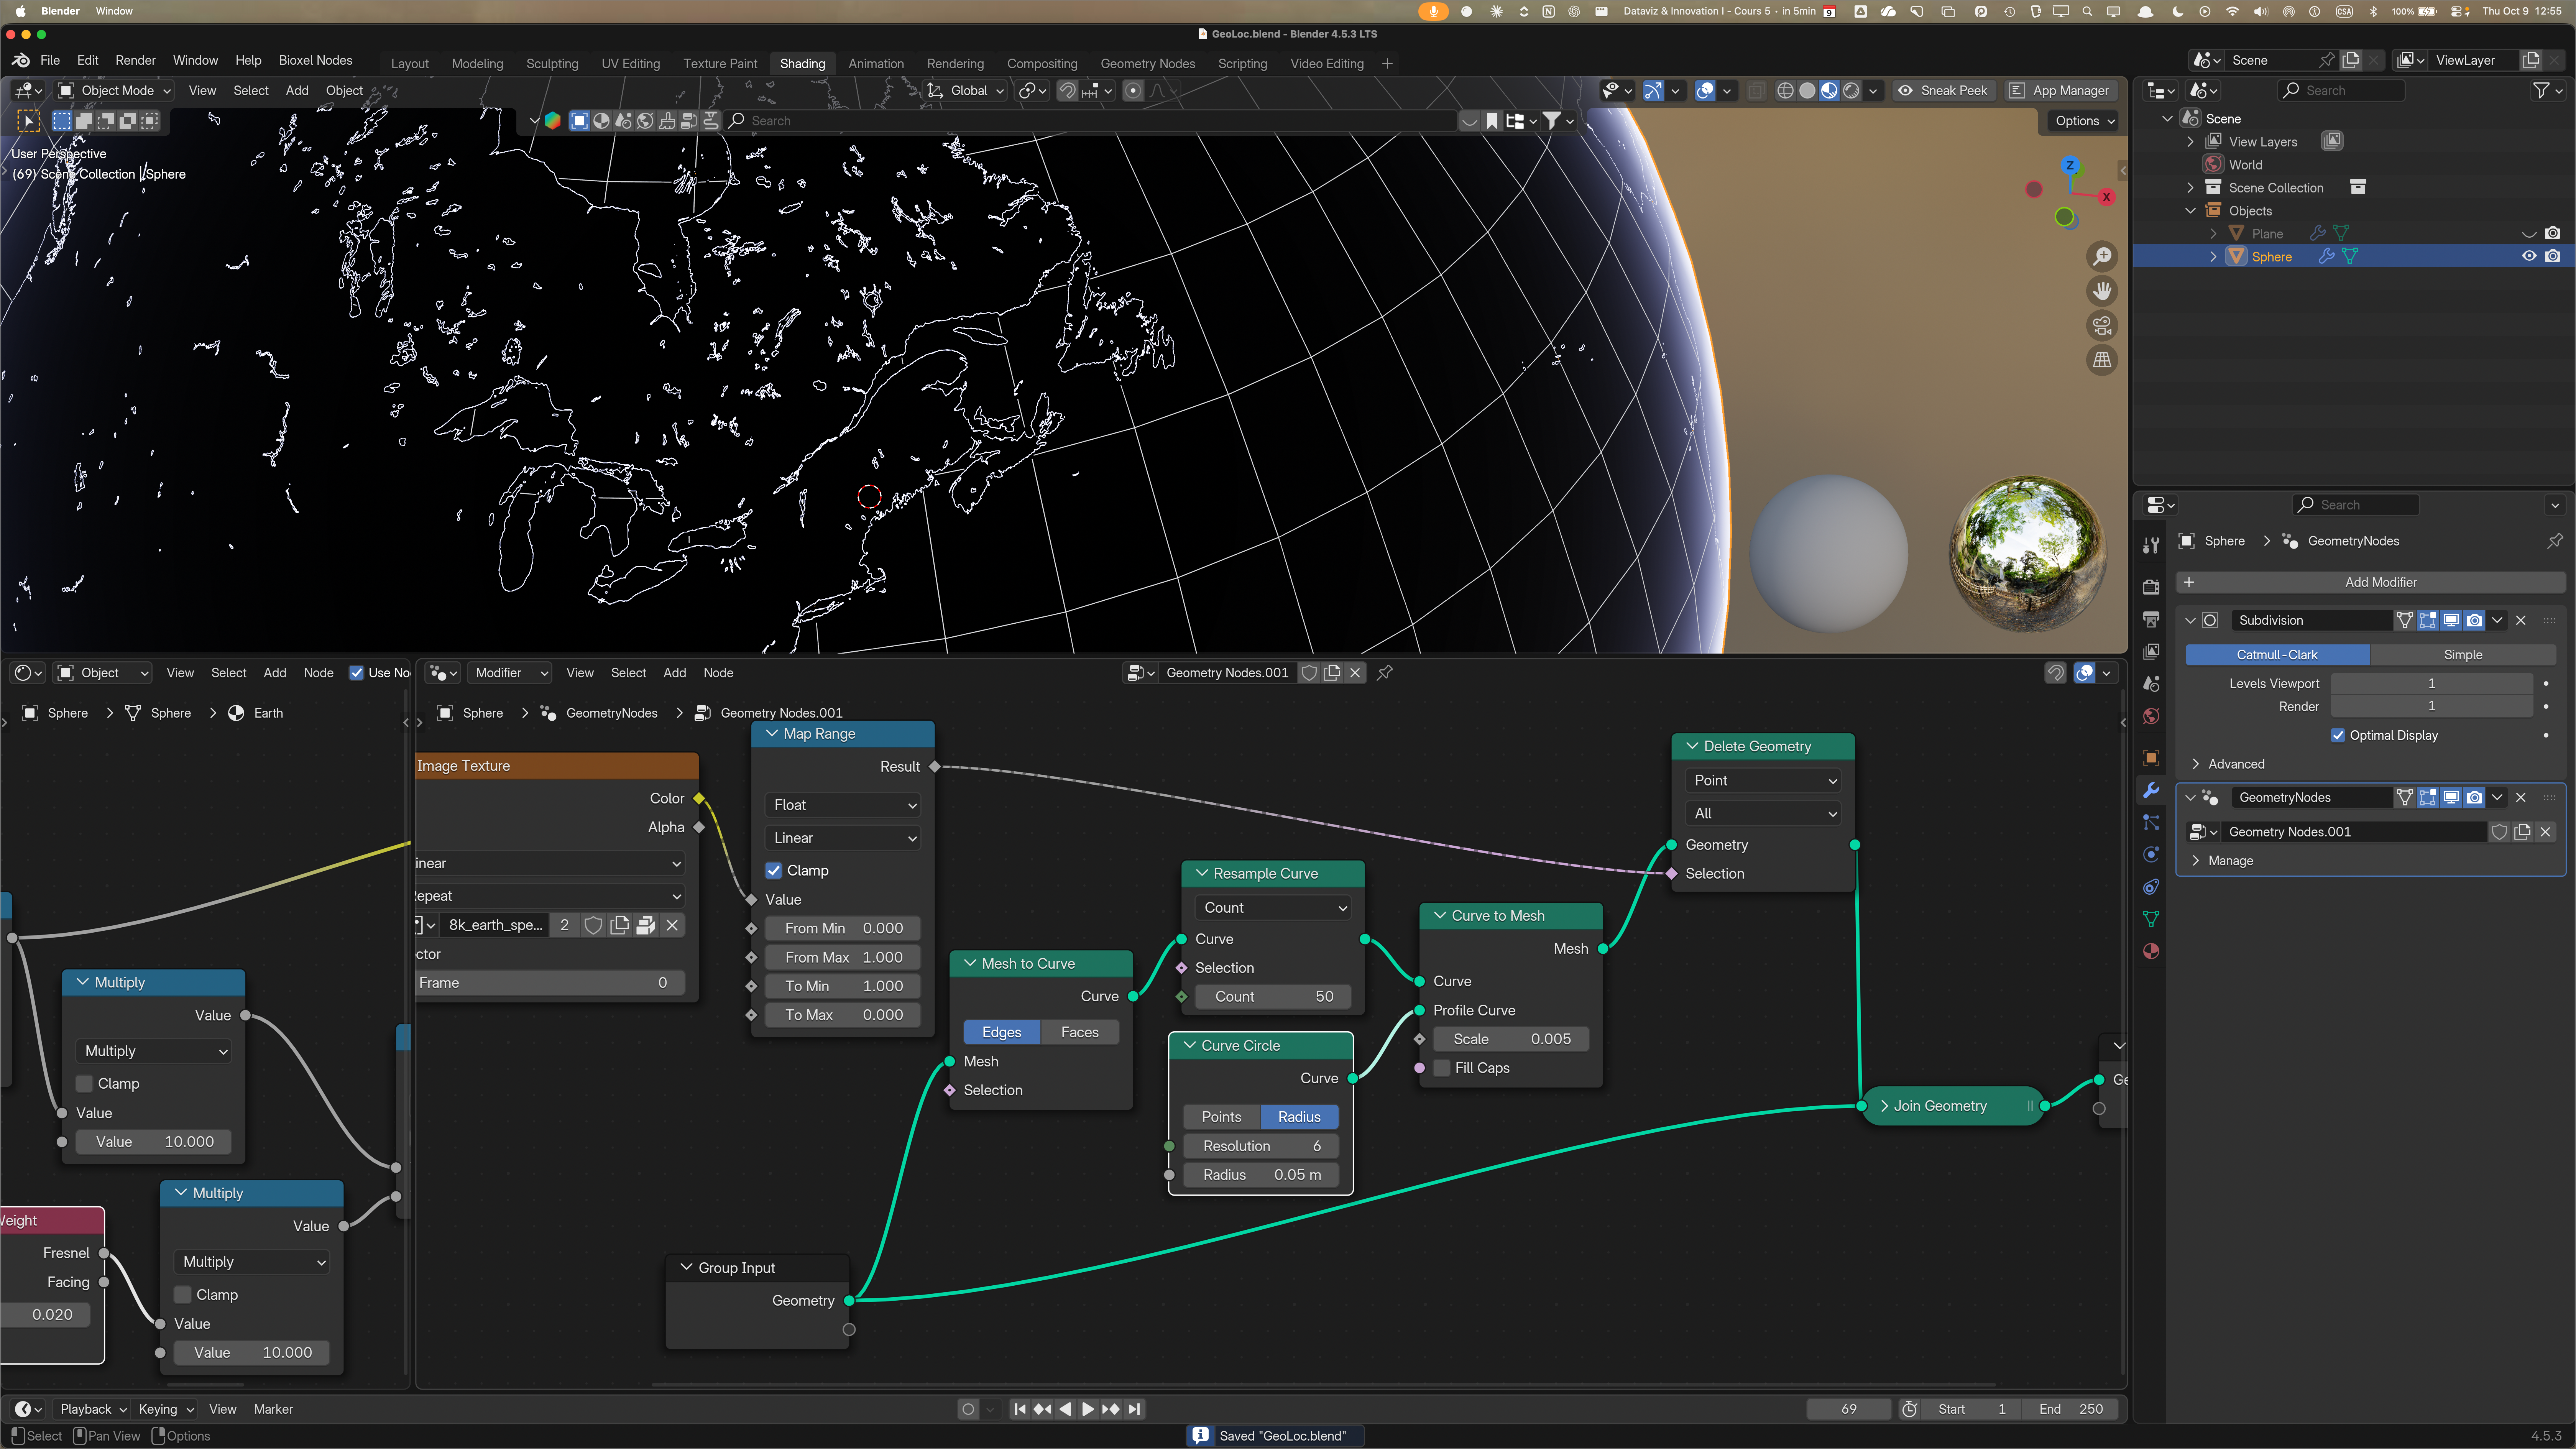Viewport: 2576px width, 1449px height.
Task: Open the Material properties tab icon
Action: point(2151,951)
